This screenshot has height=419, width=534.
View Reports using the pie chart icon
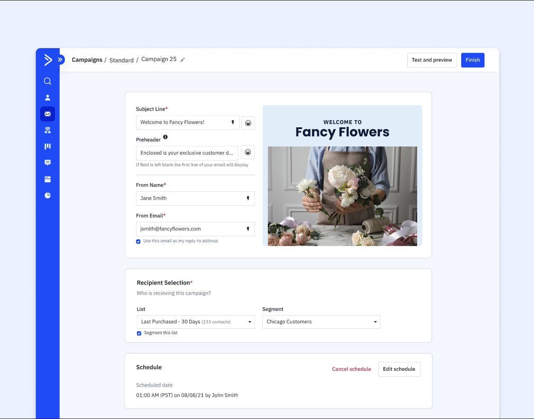(47, 195)
